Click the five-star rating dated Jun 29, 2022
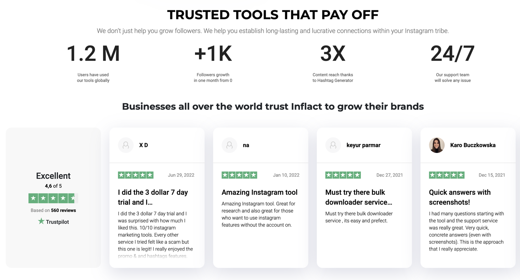520x280 pixels. pos(136,175)
